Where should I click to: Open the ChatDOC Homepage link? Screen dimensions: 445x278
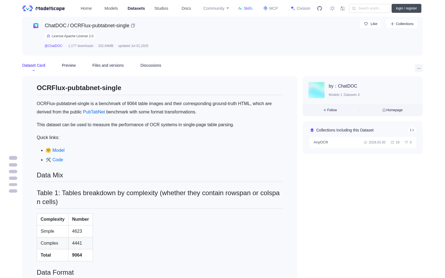click(392, 110)
